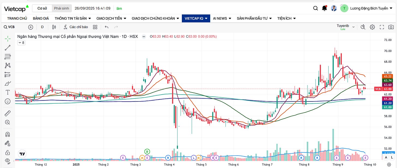
Task: Click the hide-legend dash next to HSX
Action: [144, 36]
